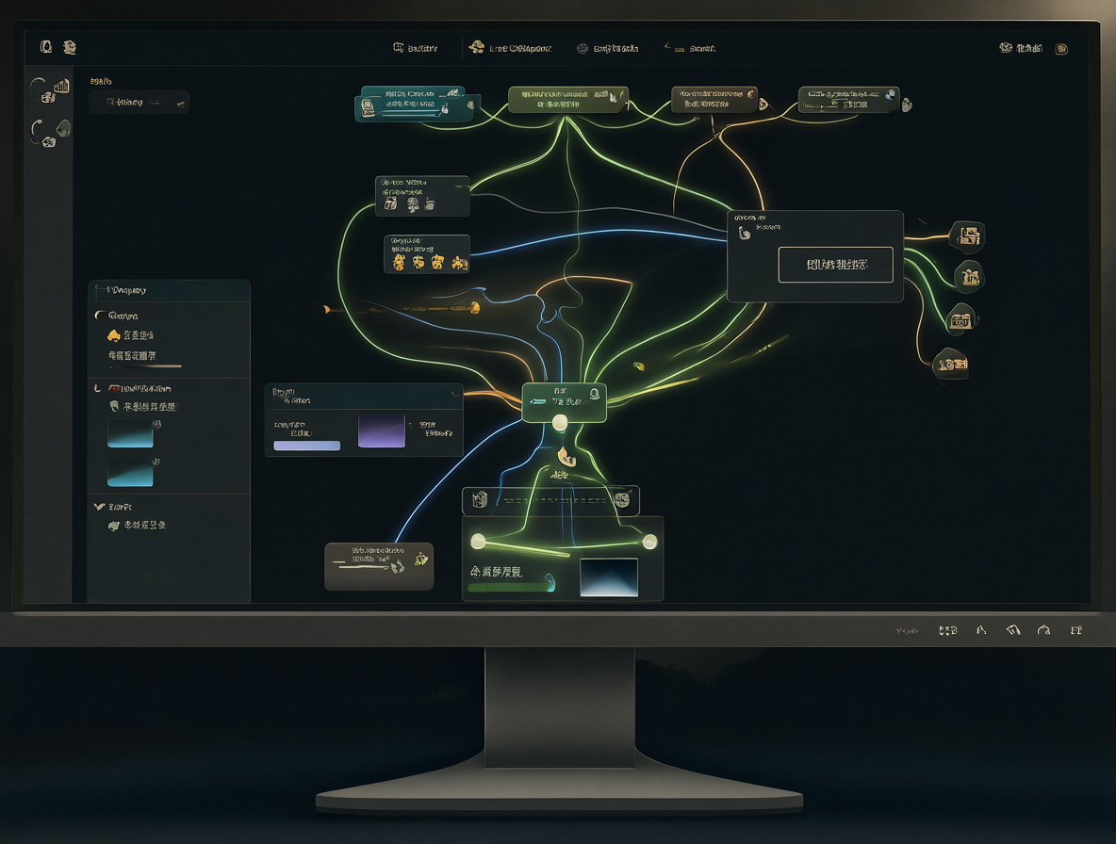Screen dimensions: 1116x844
Task: Select the last orange icon in the four-icon node
Action: click(x=460, y=264)
